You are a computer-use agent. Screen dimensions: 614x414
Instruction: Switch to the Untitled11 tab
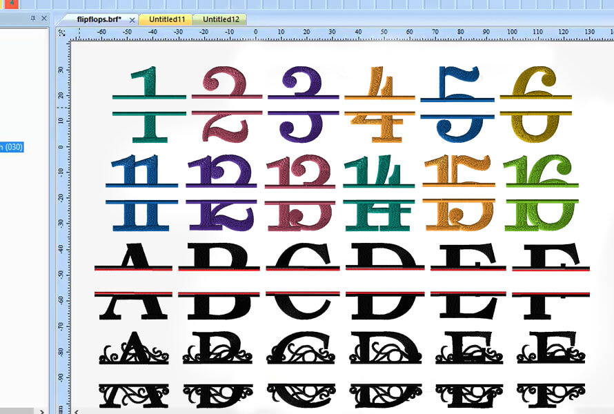[166, 19]
